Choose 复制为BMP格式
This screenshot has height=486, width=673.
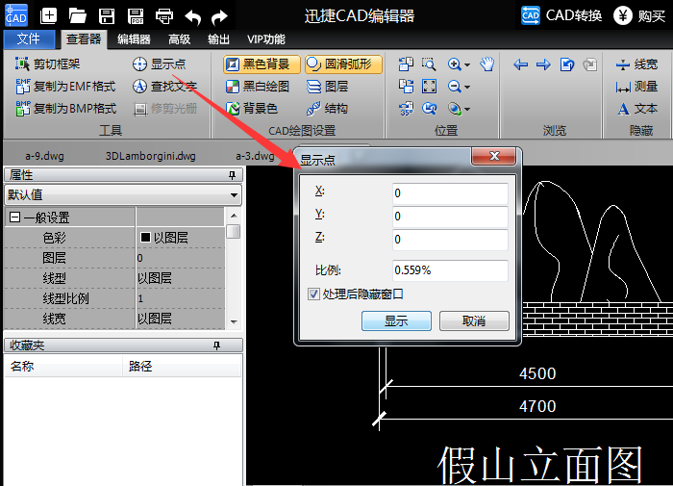point(65,109)
